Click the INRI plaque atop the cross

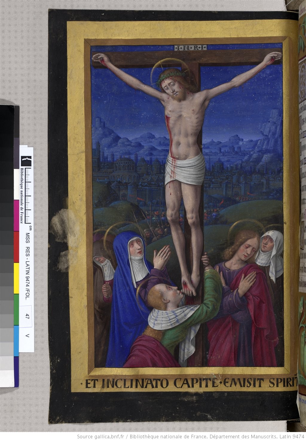(x=190, y=48)
